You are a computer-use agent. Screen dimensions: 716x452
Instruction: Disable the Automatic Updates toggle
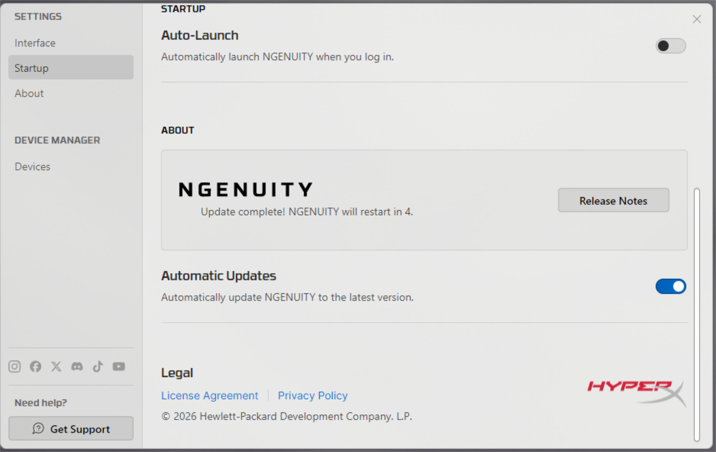click(x=670, y=286)
